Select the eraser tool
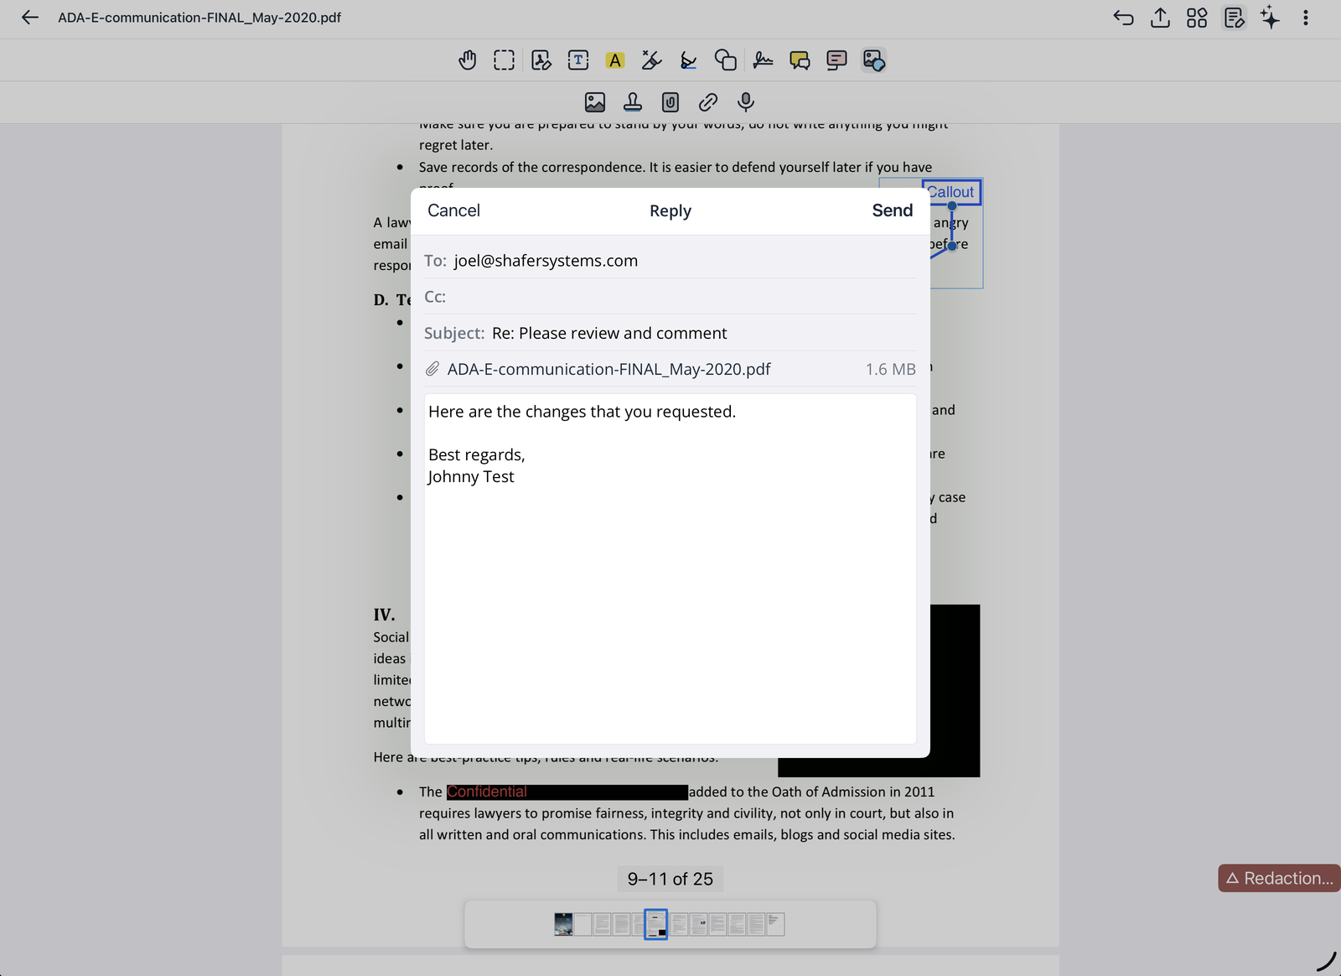Viewport: 1341px width, 976px height. pos(651,60)
